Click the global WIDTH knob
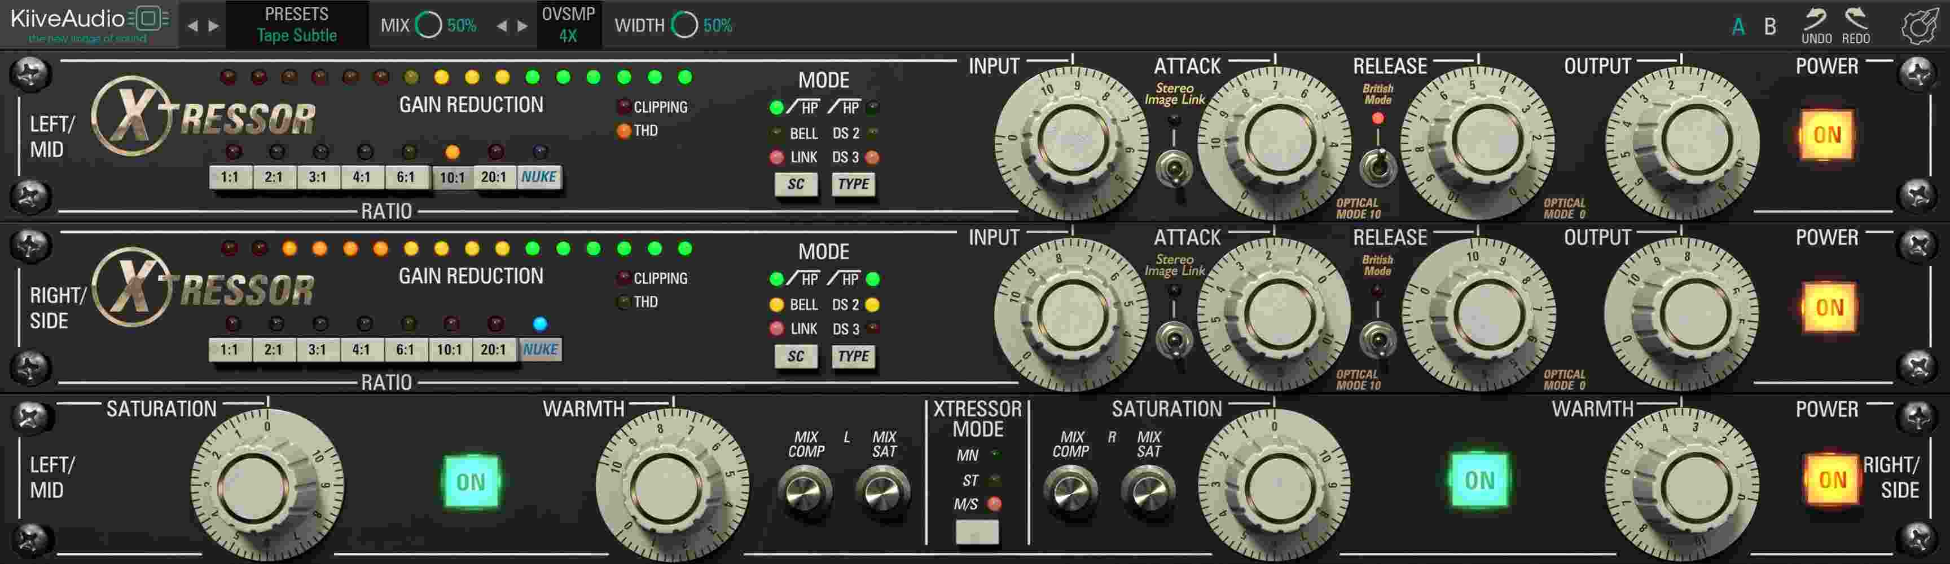The height and width of the screenshot is (564, 1950). pyautogui.click(x=684, y=25)
